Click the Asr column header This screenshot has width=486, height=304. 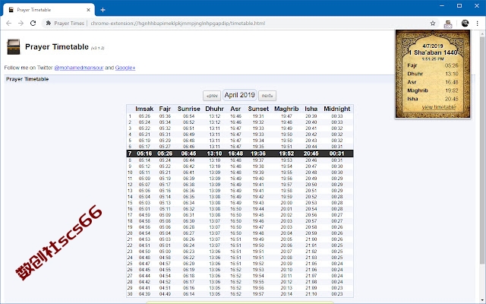pos(235,109)
